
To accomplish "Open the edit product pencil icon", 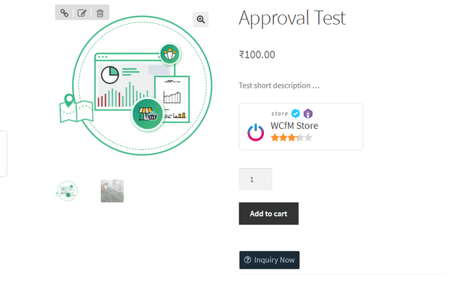I will tap(82, 13).
